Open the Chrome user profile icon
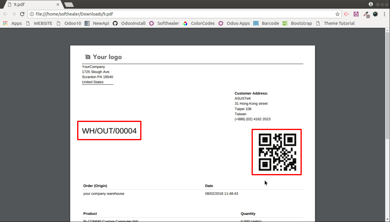Screen dimensions: 390x222 (371, 4)
